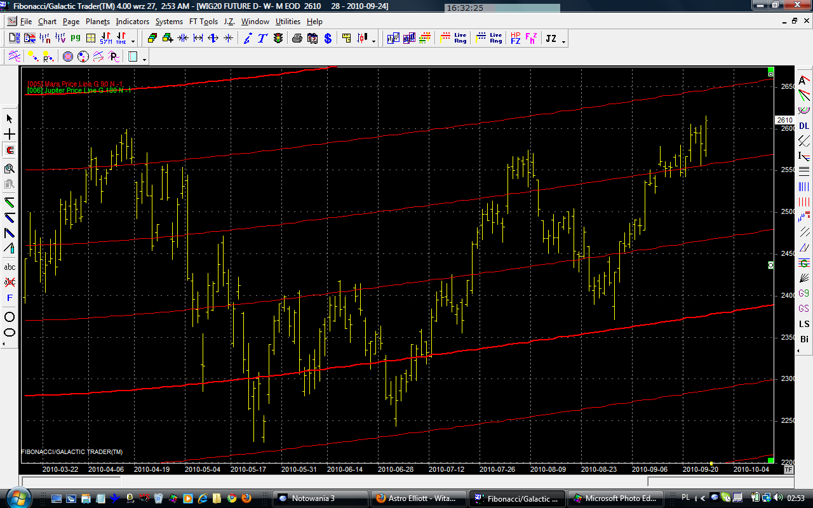Open dropdown arrow after the TIME icon

coord(133,41)
